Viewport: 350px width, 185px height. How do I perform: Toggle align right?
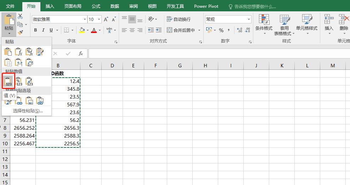[x=140, y=30]
